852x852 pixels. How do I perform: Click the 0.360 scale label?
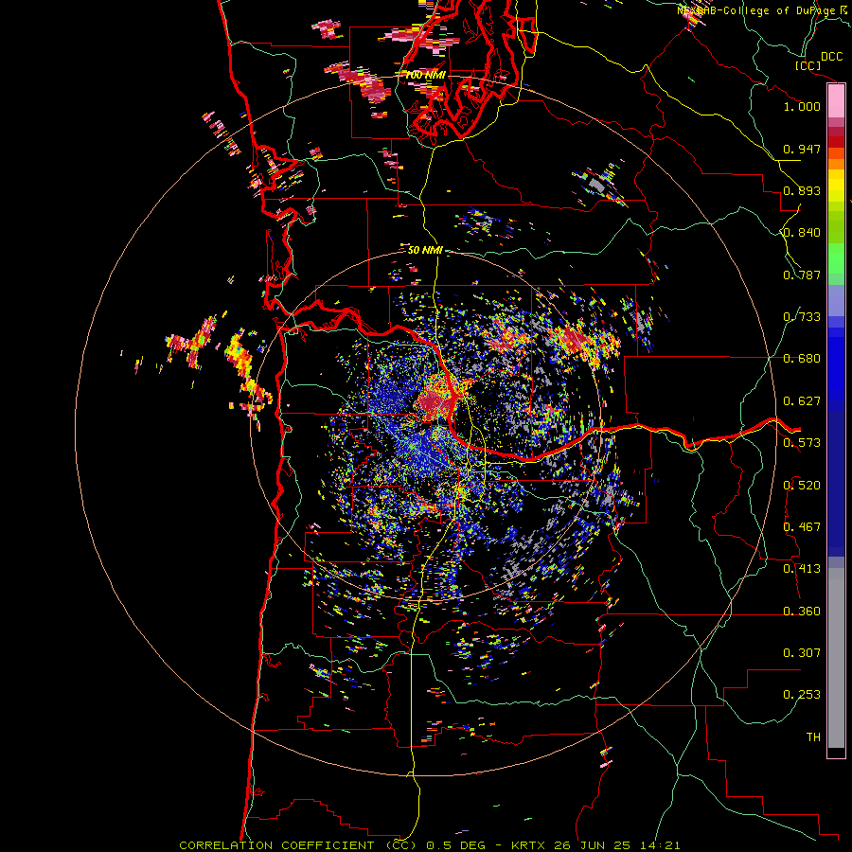click(802, 612)
